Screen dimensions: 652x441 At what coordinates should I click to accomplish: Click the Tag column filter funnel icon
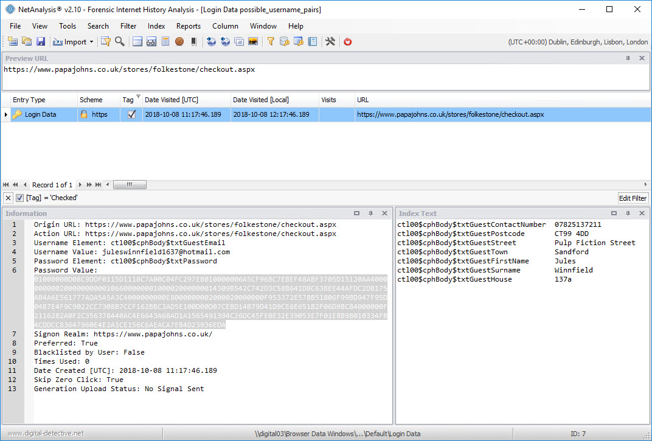139,97
